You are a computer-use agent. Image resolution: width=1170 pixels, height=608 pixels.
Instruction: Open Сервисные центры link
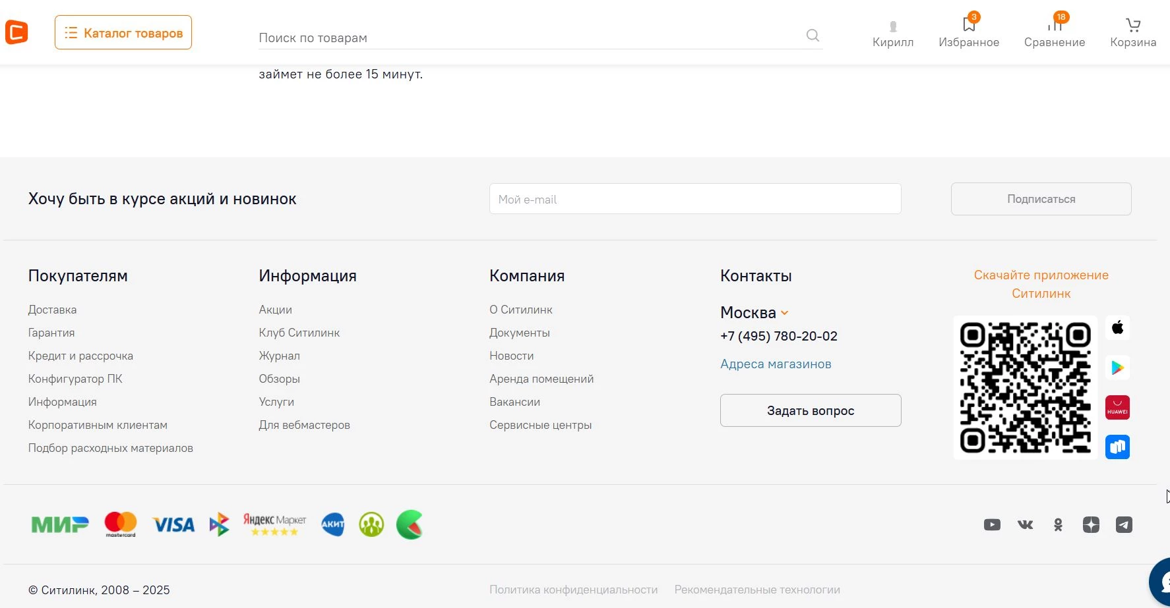coord(540,425)
